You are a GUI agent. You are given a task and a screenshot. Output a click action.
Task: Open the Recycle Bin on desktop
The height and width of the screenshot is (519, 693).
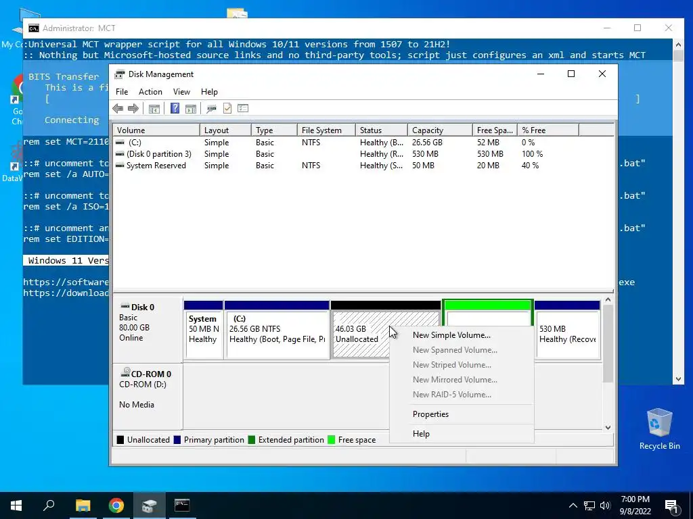tap(659, 429)
